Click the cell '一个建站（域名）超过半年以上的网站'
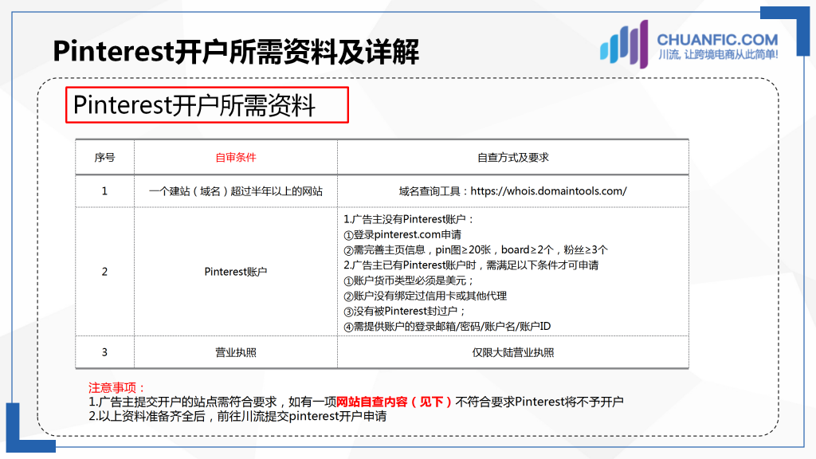Viewport: 816px width, 459px height. pyautogui.click(x=236, y=191)
